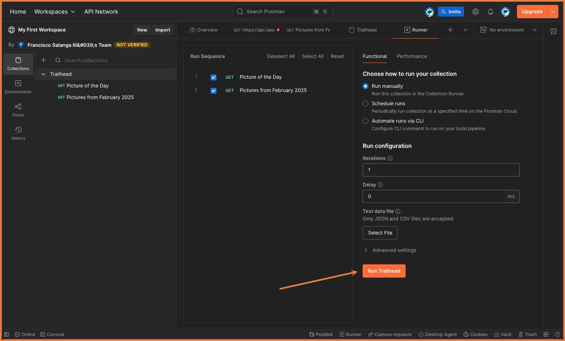Click Delay info icon

point(380,185)
